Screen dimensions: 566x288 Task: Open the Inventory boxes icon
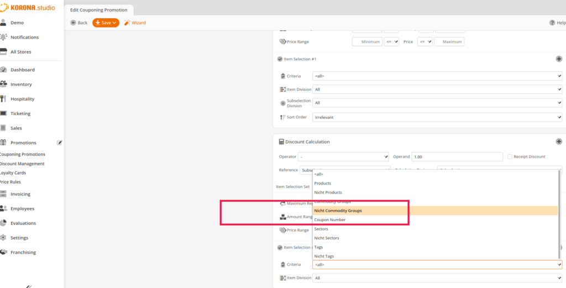pyautogui.click(x=3, y=84)
